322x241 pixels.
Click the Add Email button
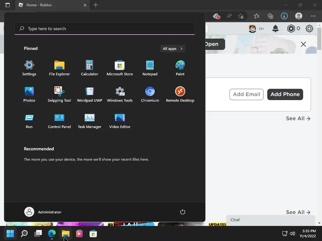pos(247,94)
